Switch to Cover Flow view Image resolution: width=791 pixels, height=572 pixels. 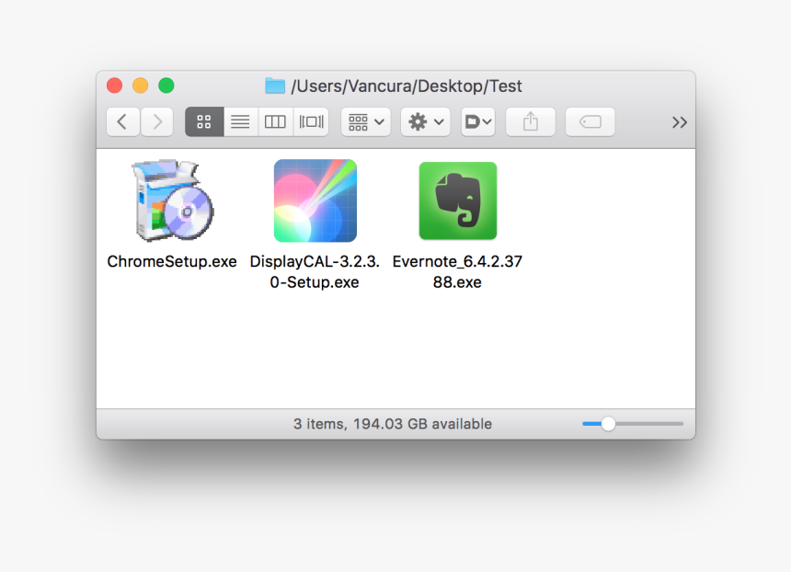[x=311, y=121]
